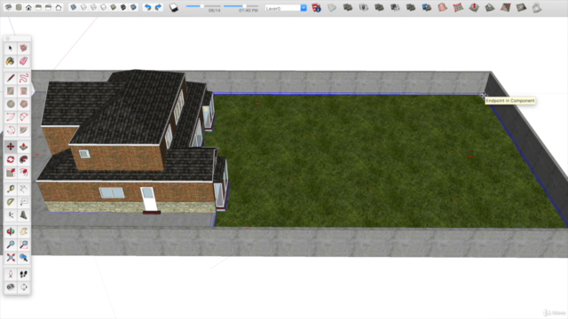
Task: Activate the Walk footprints tool
Action: (x=24, y=275)
